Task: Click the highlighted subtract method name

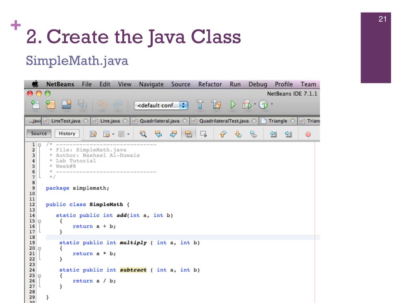Action: coord(133,270)
